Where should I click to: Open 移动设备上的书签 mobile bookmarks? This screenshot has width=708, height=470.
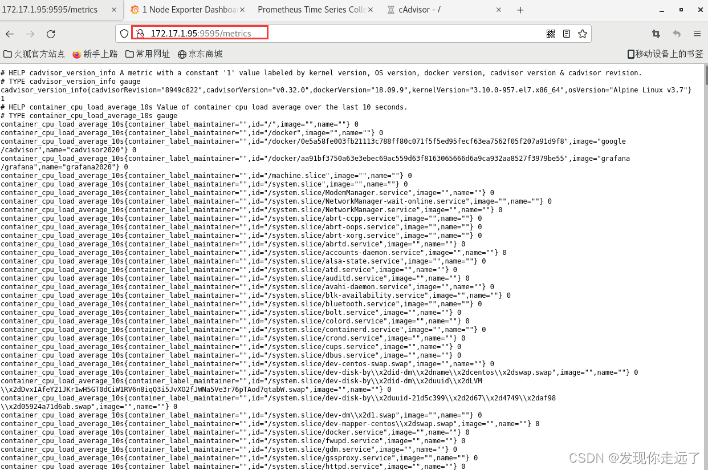coord(665,54)
